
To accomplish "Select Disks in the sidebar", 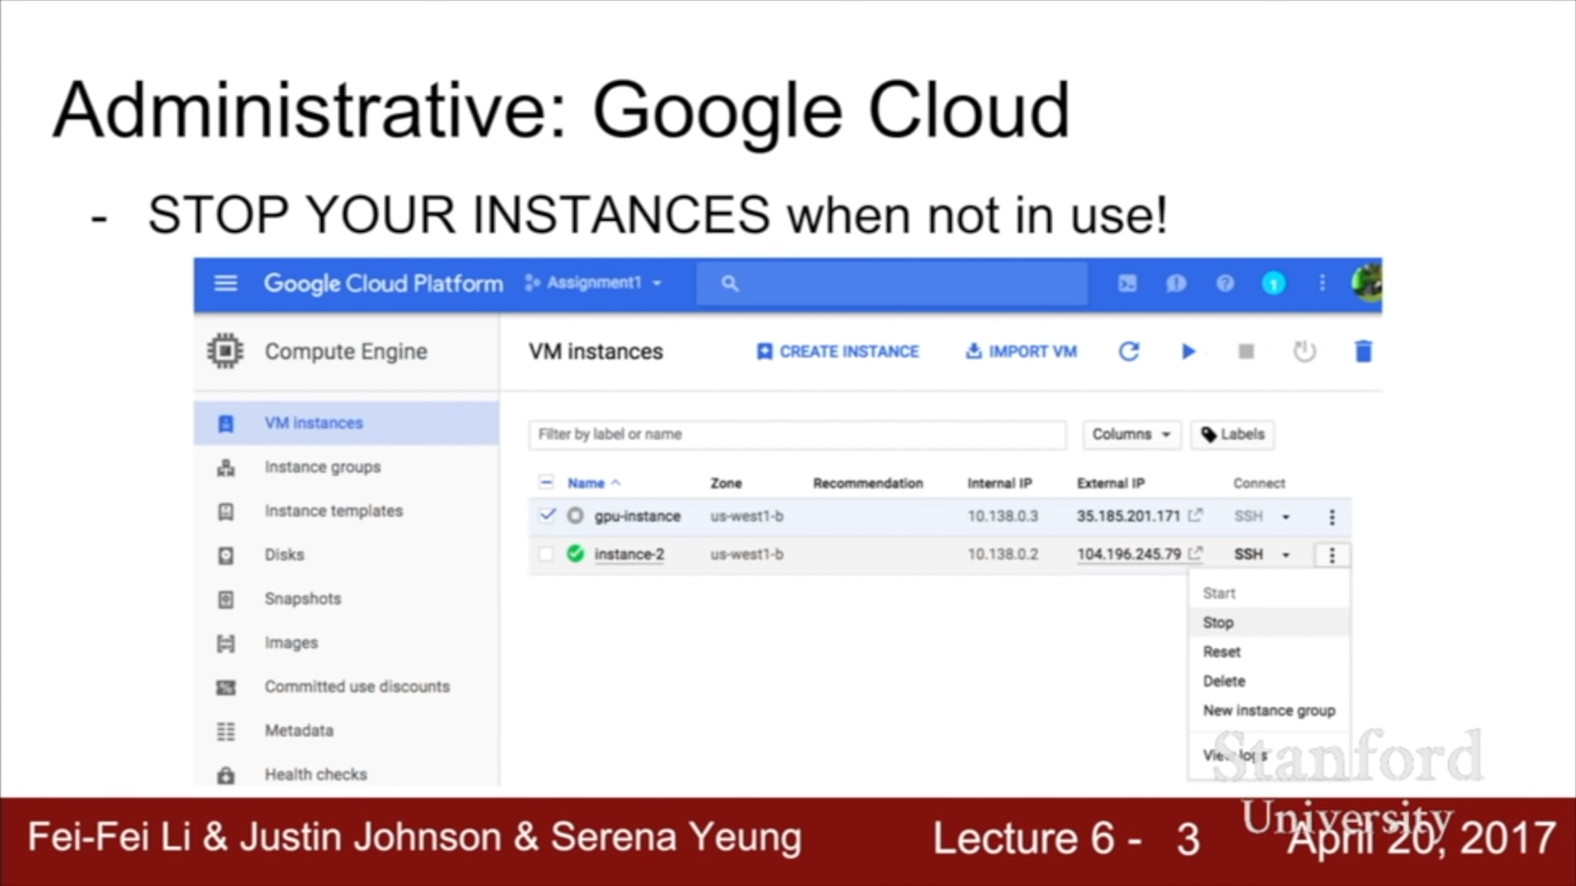I will 284,555.
